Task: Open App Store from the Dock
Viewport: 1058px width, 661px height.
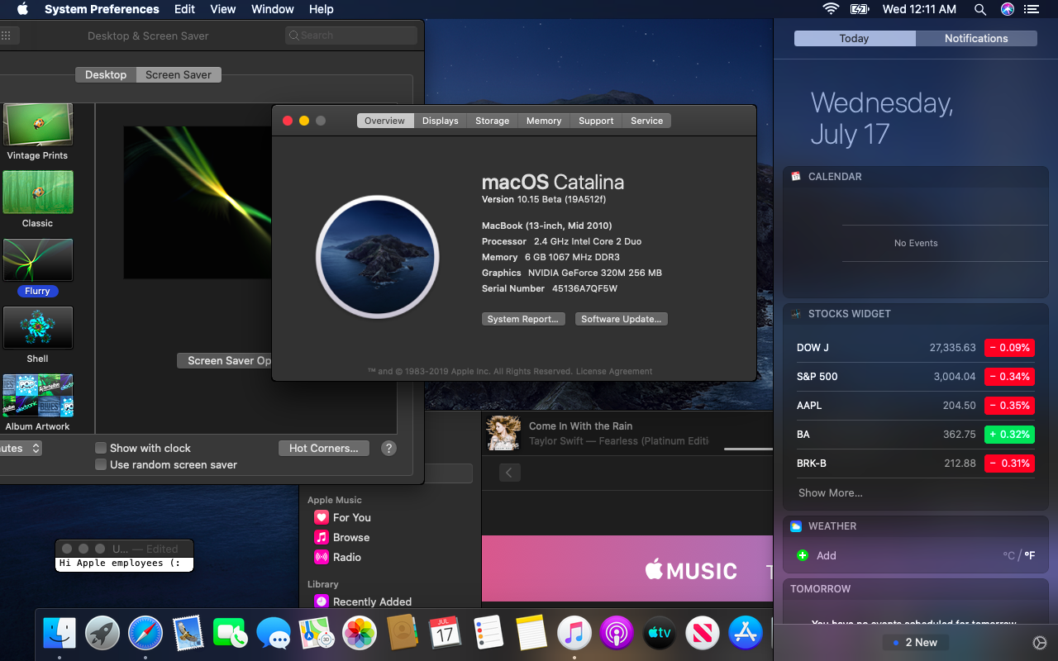Action: 746,634
